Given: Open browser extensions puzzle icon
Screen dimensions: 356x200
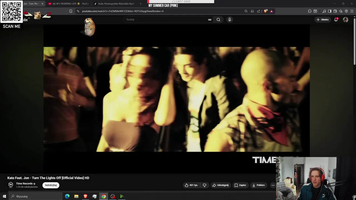Looking at the screenshot, I should (310, 11).
